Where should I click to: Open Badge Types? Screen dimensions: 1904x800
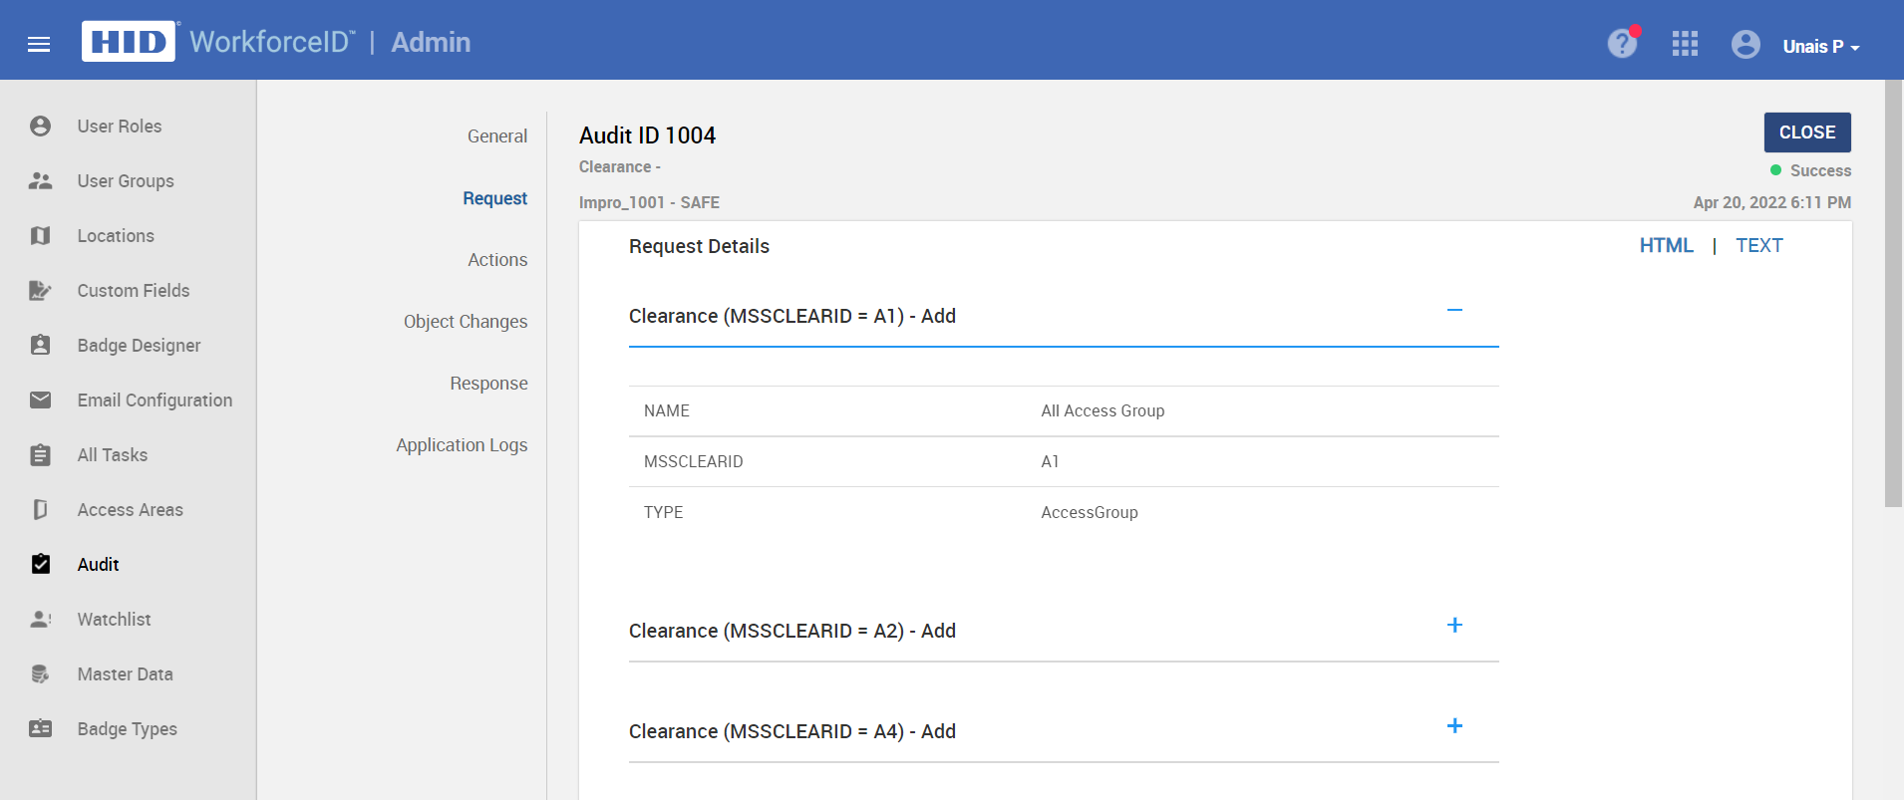tap(128, 729)
